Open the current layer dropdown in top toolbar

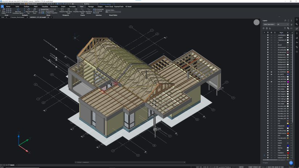pos(33,4)
